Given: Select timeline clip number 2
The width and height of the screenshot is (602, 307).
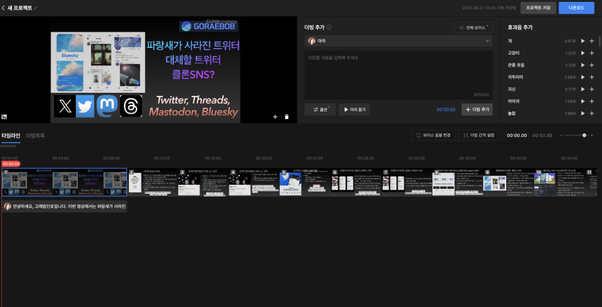Looking at the screenshot, I should coord(153,182).
